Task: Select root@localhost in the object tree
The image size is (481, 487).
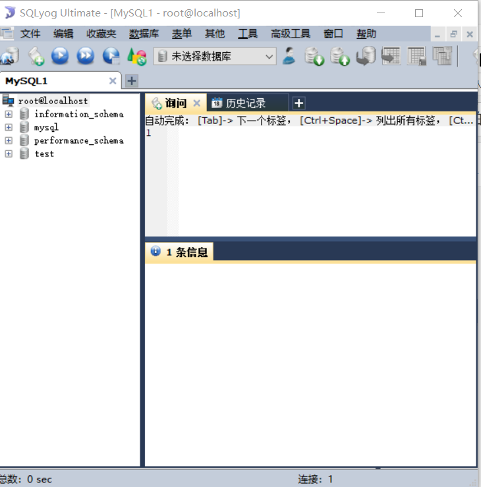Action: (53, 101)
